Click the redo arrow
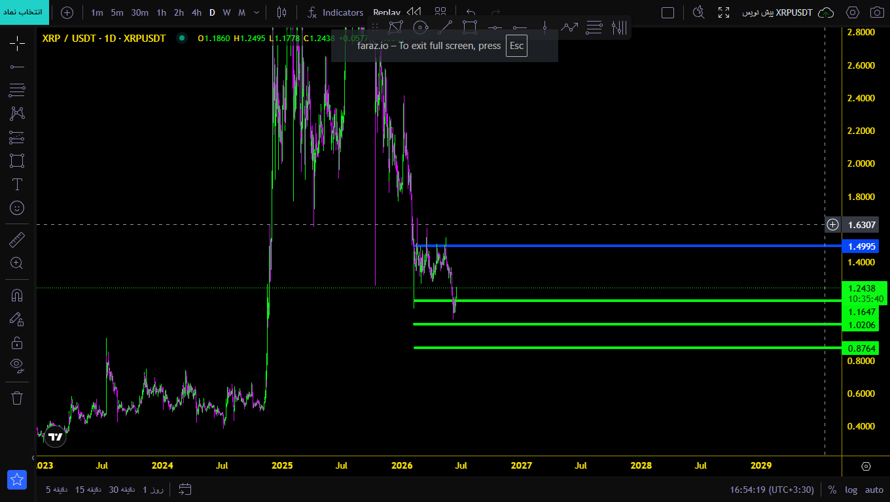This screenshot has width=890, height=502. pos(495,12)
